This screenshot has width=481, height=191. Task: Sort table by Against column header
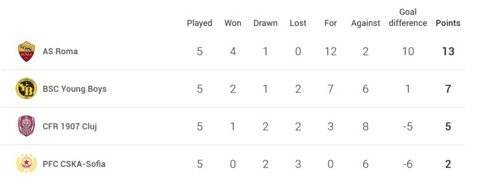(x=365, y=23)
